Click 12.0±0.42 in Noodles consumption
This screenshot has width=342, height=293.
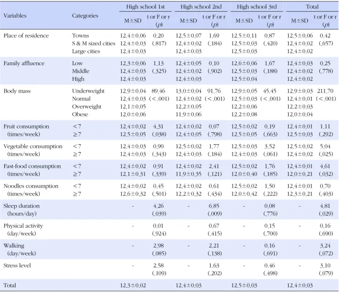point(244,194)
